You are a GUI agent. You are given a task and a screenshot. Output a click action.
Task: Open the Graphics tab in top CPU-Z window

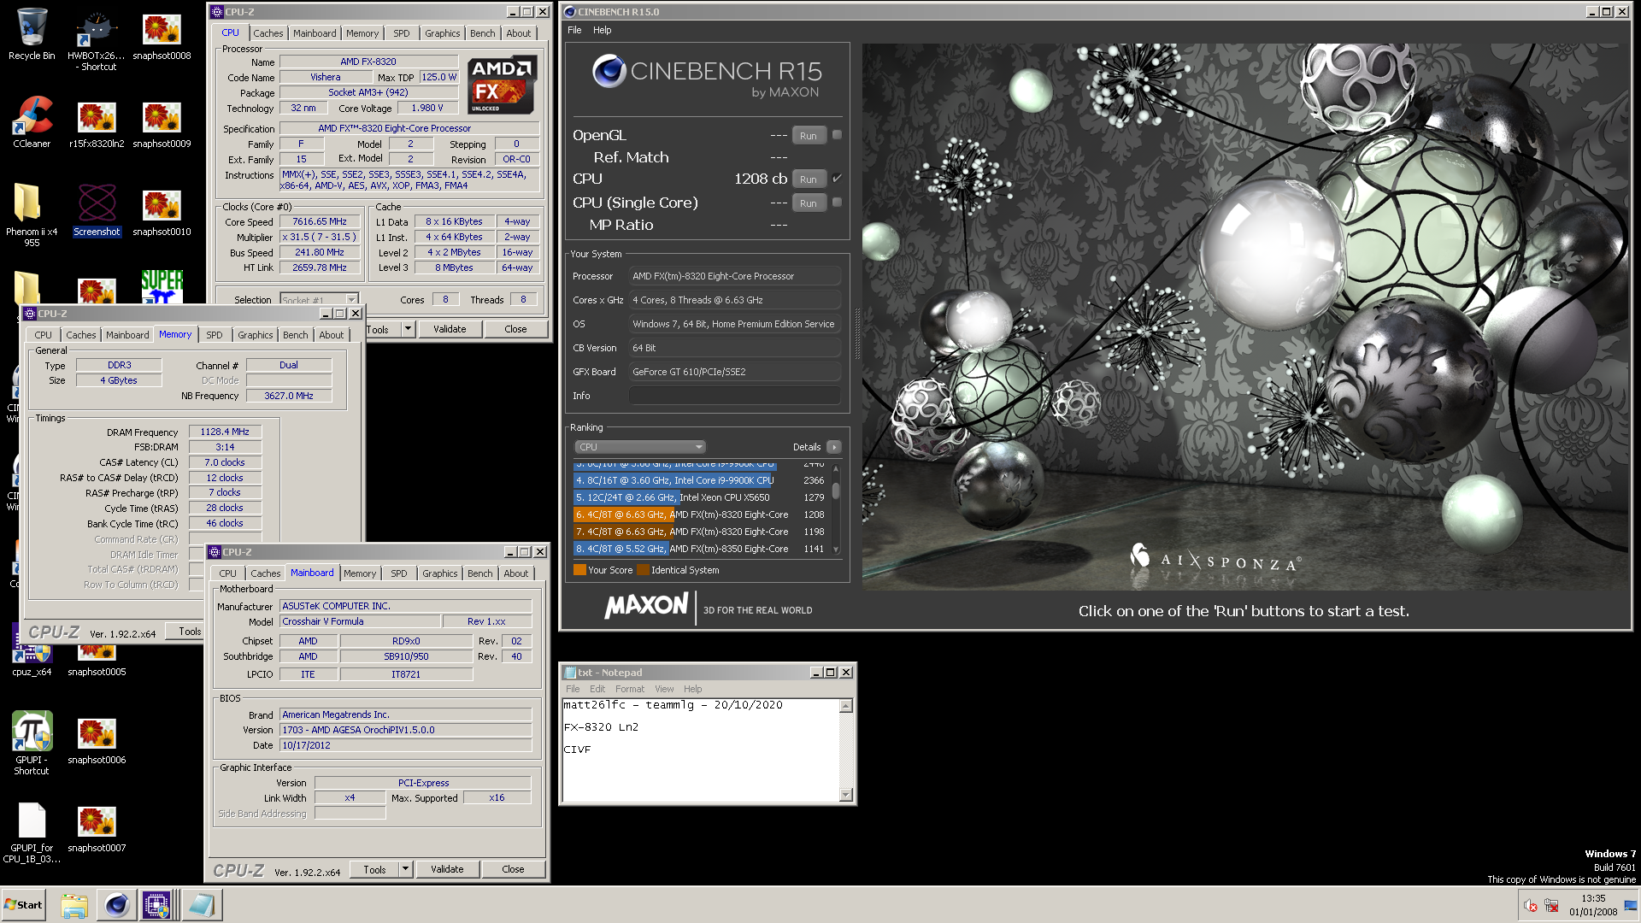pyautogui.click(x=443, y=33)
